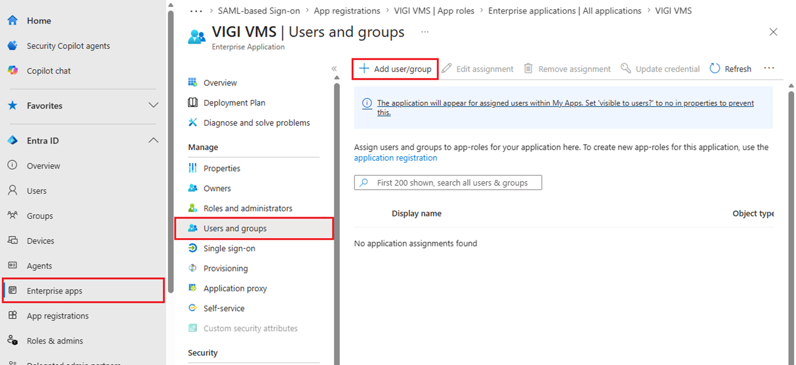796x365 pixels.
Task: Click the Diagnose and solve problems wrench icon
Action: [x=193, y=122]
